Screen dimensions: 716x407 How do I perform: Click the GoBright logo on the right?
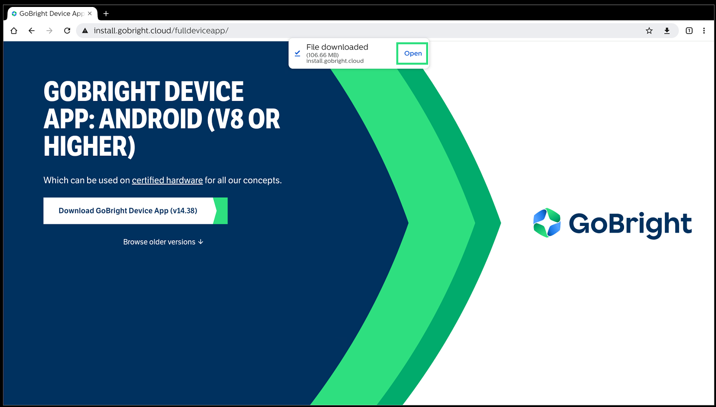[x=612, y=223]
